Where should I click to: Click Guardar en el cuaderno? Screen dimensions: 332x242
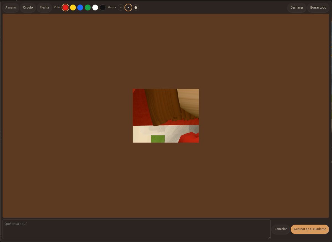[x=310, y=229]
